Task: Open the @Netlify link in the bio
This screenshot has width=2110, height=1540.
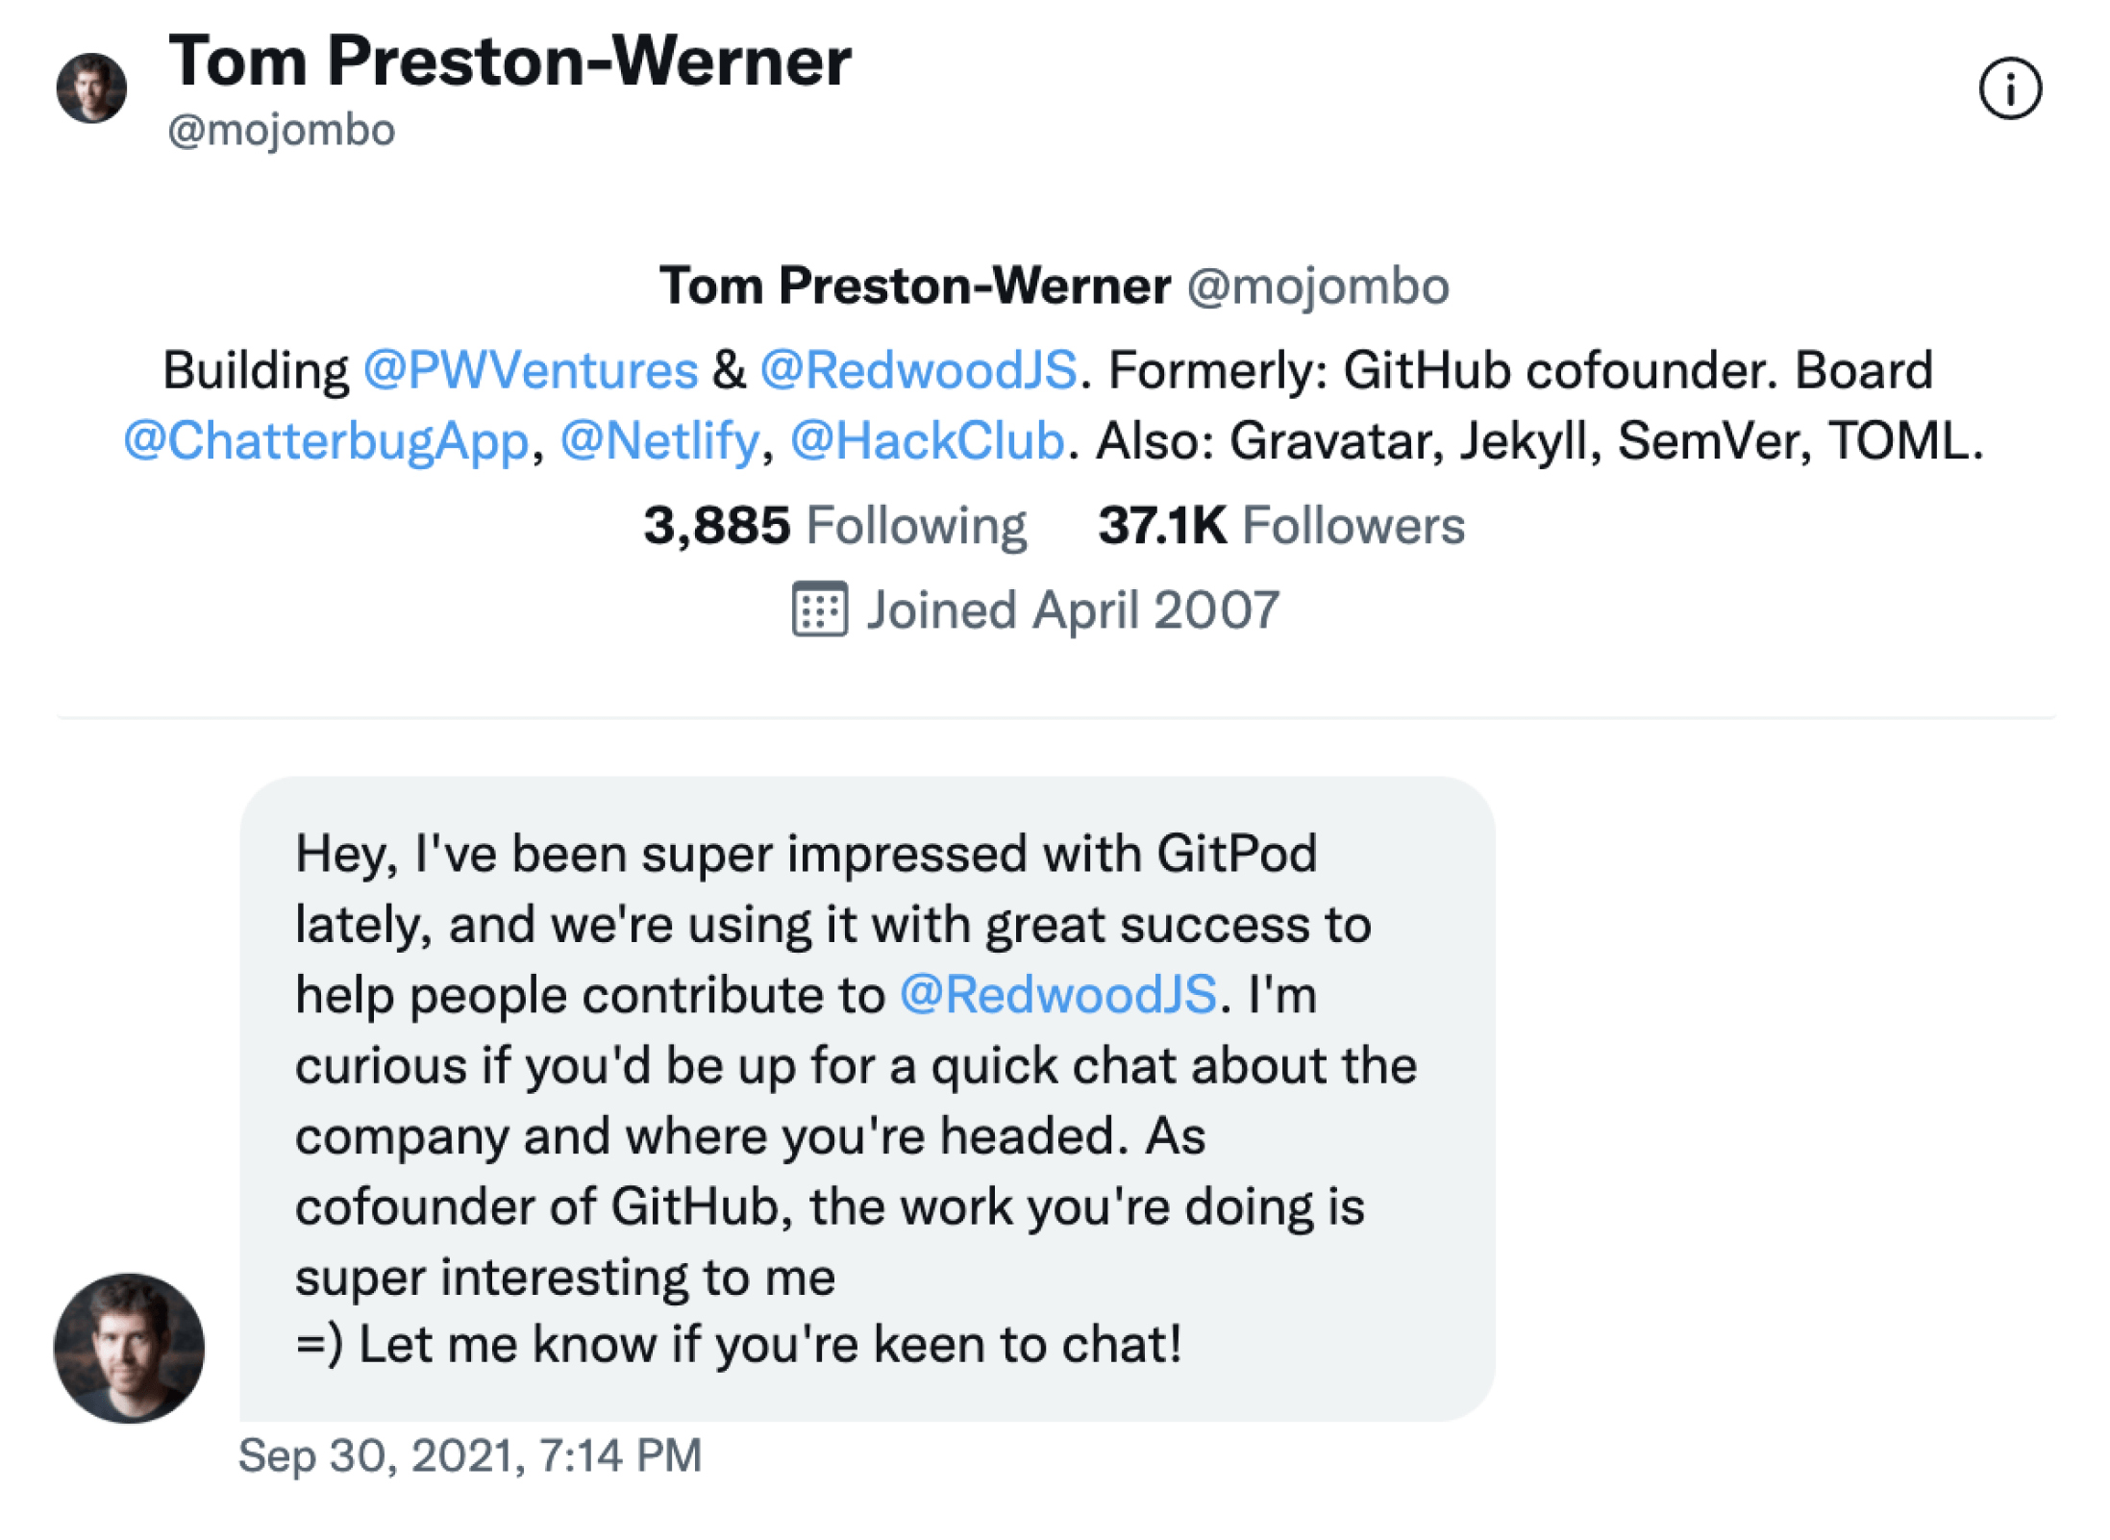Action: point(659,441)
